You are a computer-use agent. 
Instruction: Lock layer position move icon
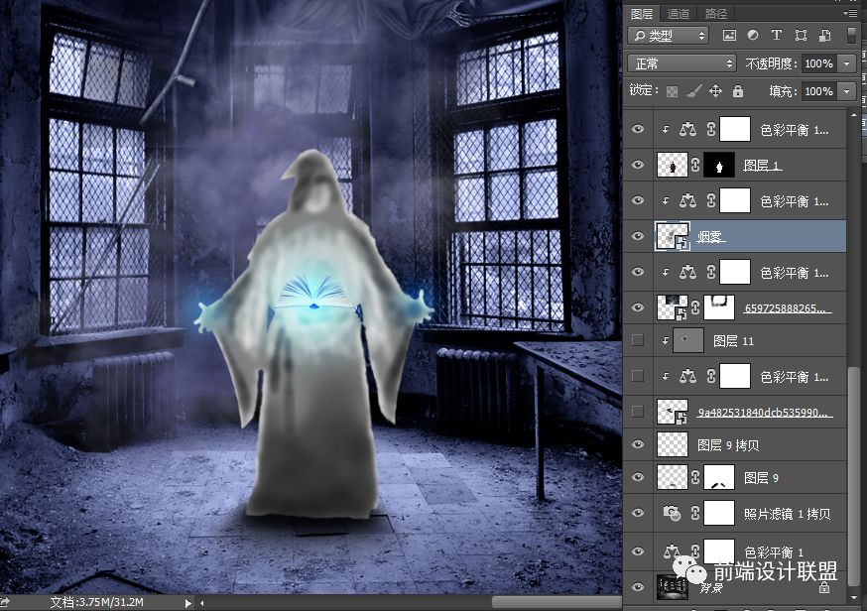pyautogui.click(x=715, y=90)
